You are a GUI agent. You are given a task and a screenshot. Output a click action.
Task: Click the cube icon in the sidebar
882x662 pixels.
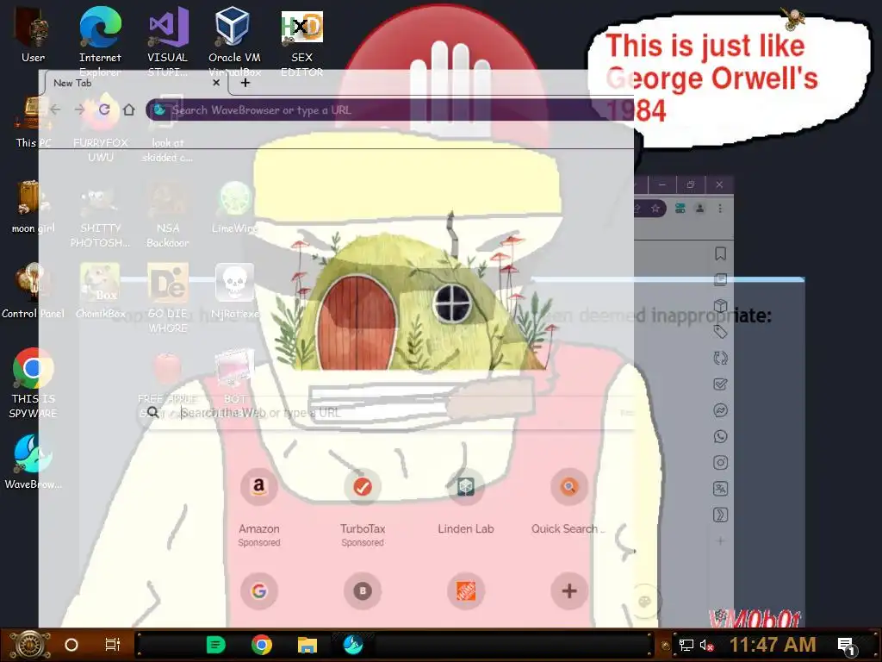[721, 306]
